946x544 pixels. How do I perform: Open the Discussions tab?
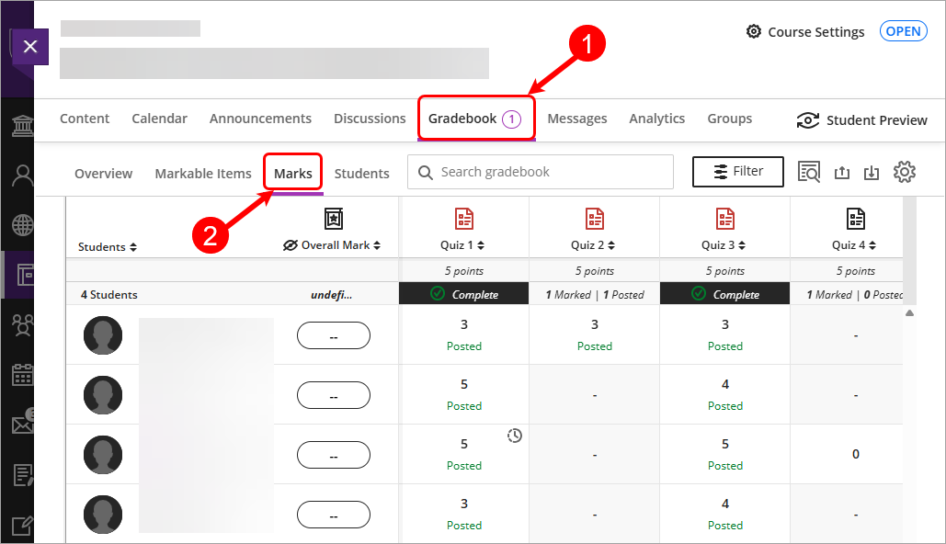point(370,119)
